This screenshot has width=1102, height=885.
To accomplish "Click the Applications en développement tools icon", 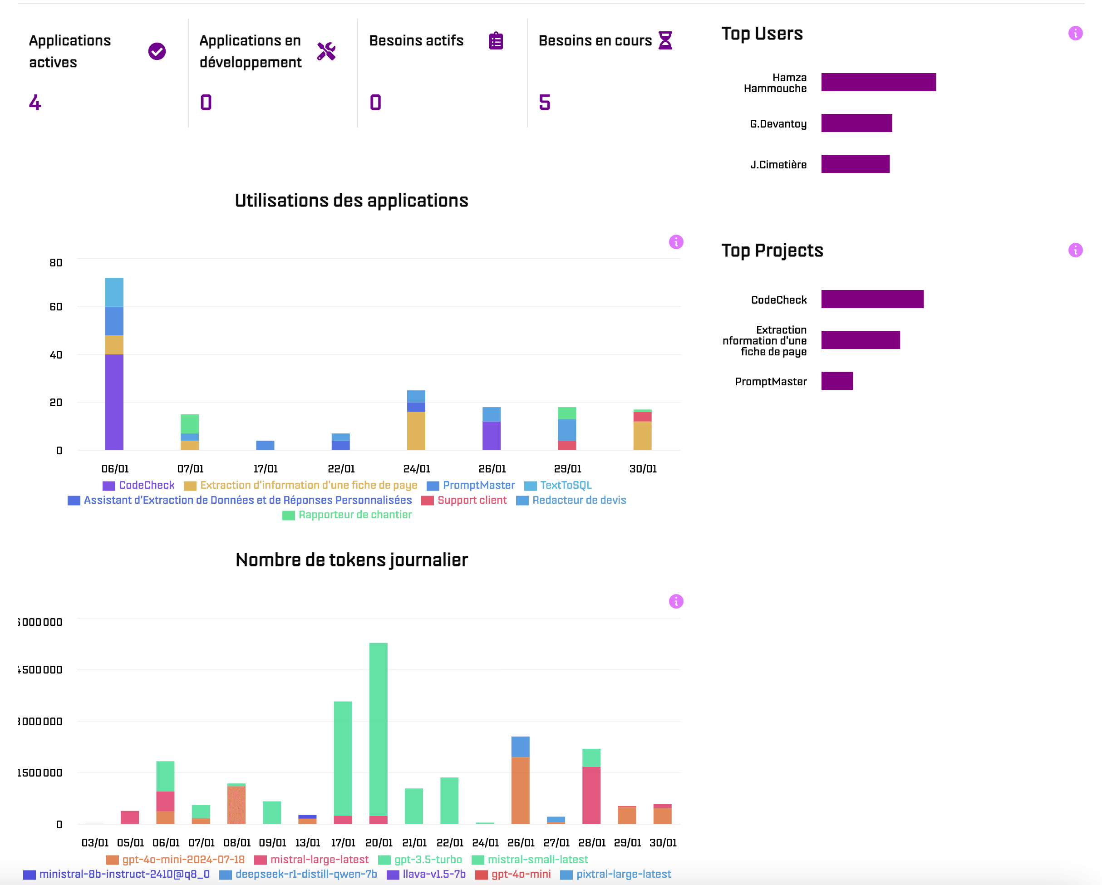I will [x=326, y=51].
